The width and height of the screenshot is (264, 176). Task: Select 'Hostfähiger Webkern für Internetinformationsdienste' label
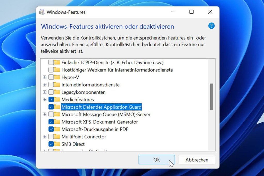point(117,70)
